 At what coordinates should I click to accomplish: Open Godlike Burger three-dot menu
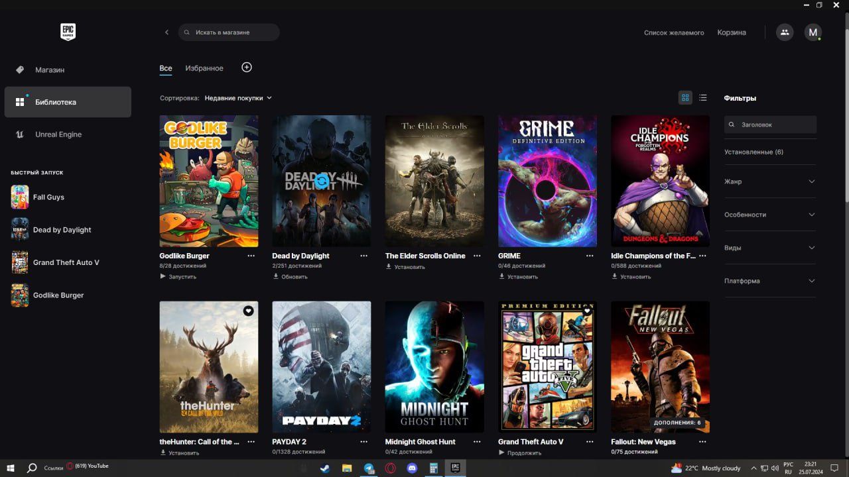click(x=251, y=256)
